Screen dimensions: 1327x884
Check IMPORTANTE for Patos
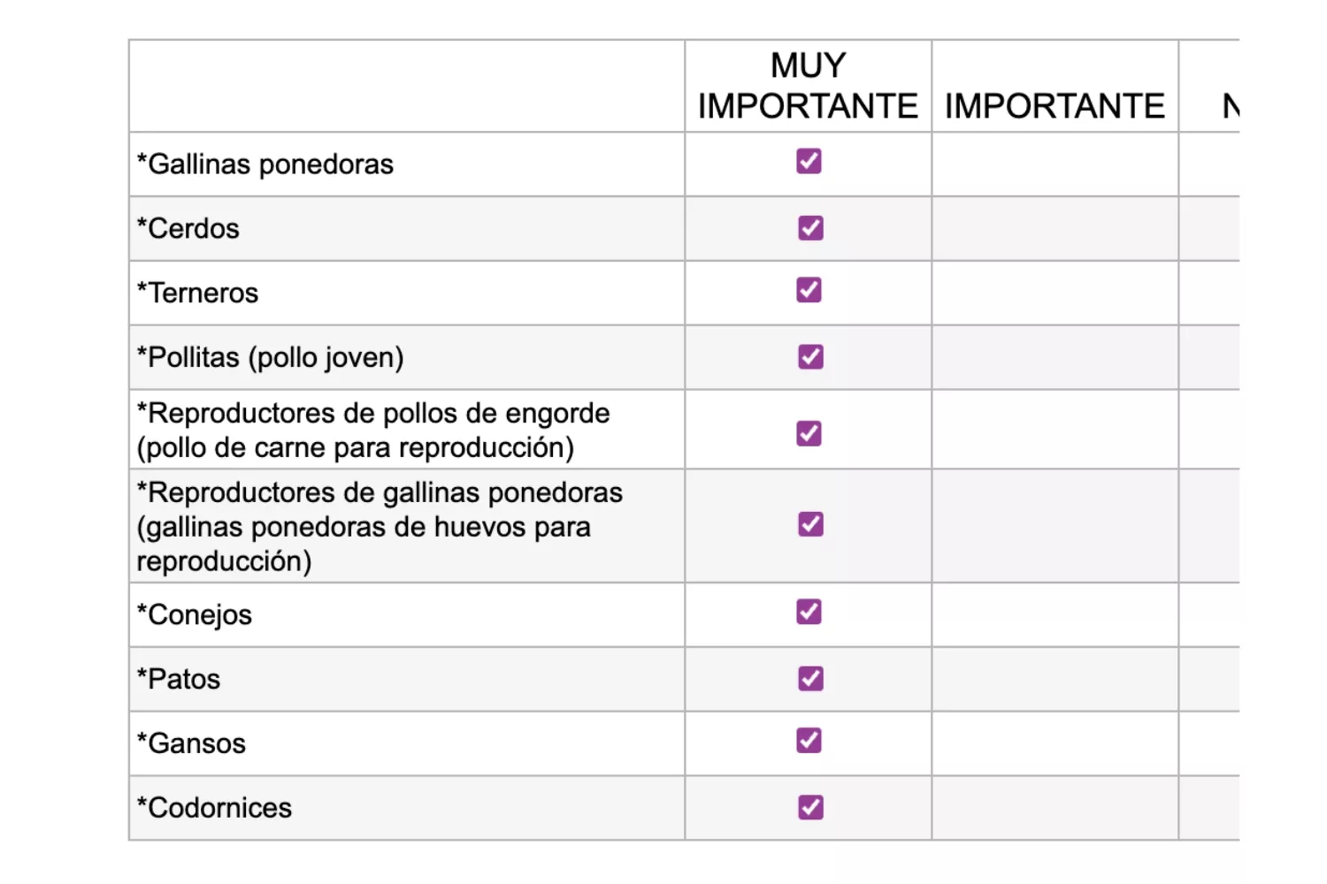click(1054, 677)
